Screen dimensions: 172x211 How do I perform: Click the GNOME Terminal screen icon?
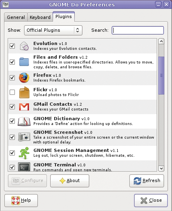coord(24,167)
